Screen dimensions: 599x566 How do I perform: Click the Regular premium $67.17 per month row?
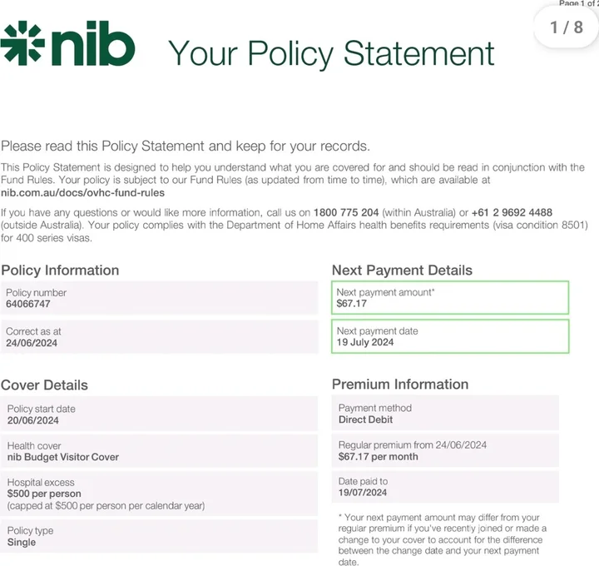point(445,450)
